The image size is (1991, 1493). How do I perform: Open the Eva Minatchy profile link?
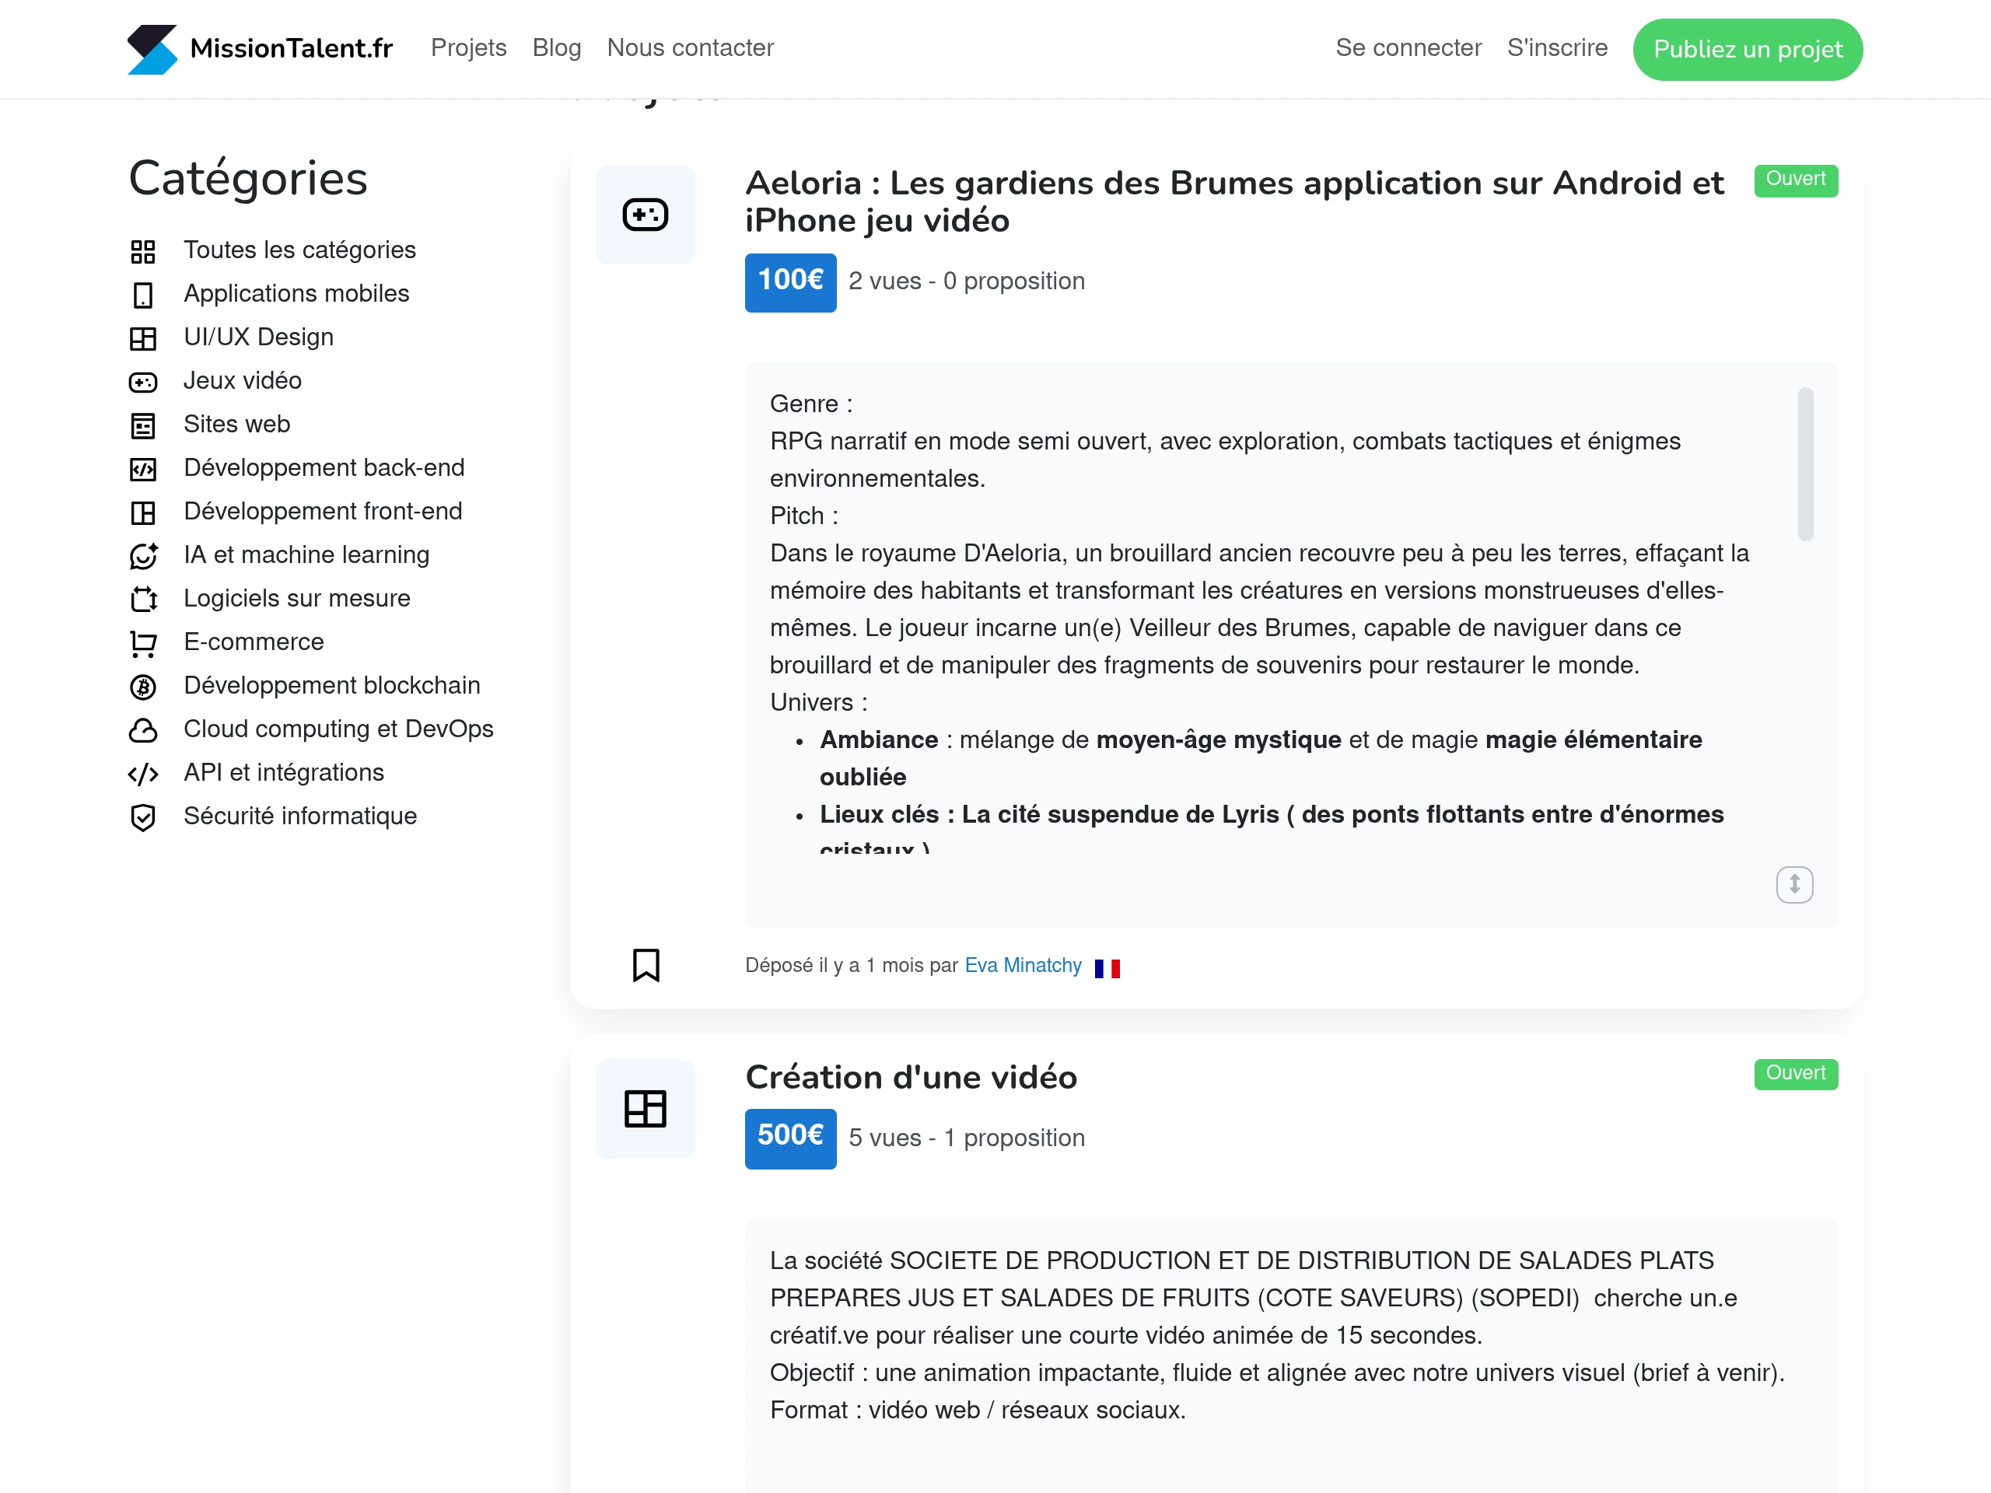click(x=1023, y=966)
